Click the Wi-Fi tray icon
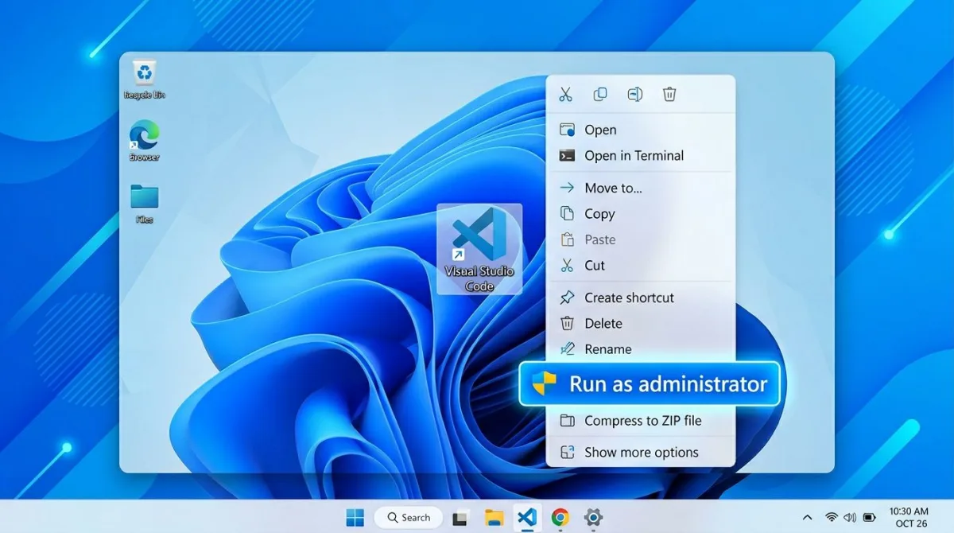Viewport: 954px width, 533px height. (x=832, y=518)
